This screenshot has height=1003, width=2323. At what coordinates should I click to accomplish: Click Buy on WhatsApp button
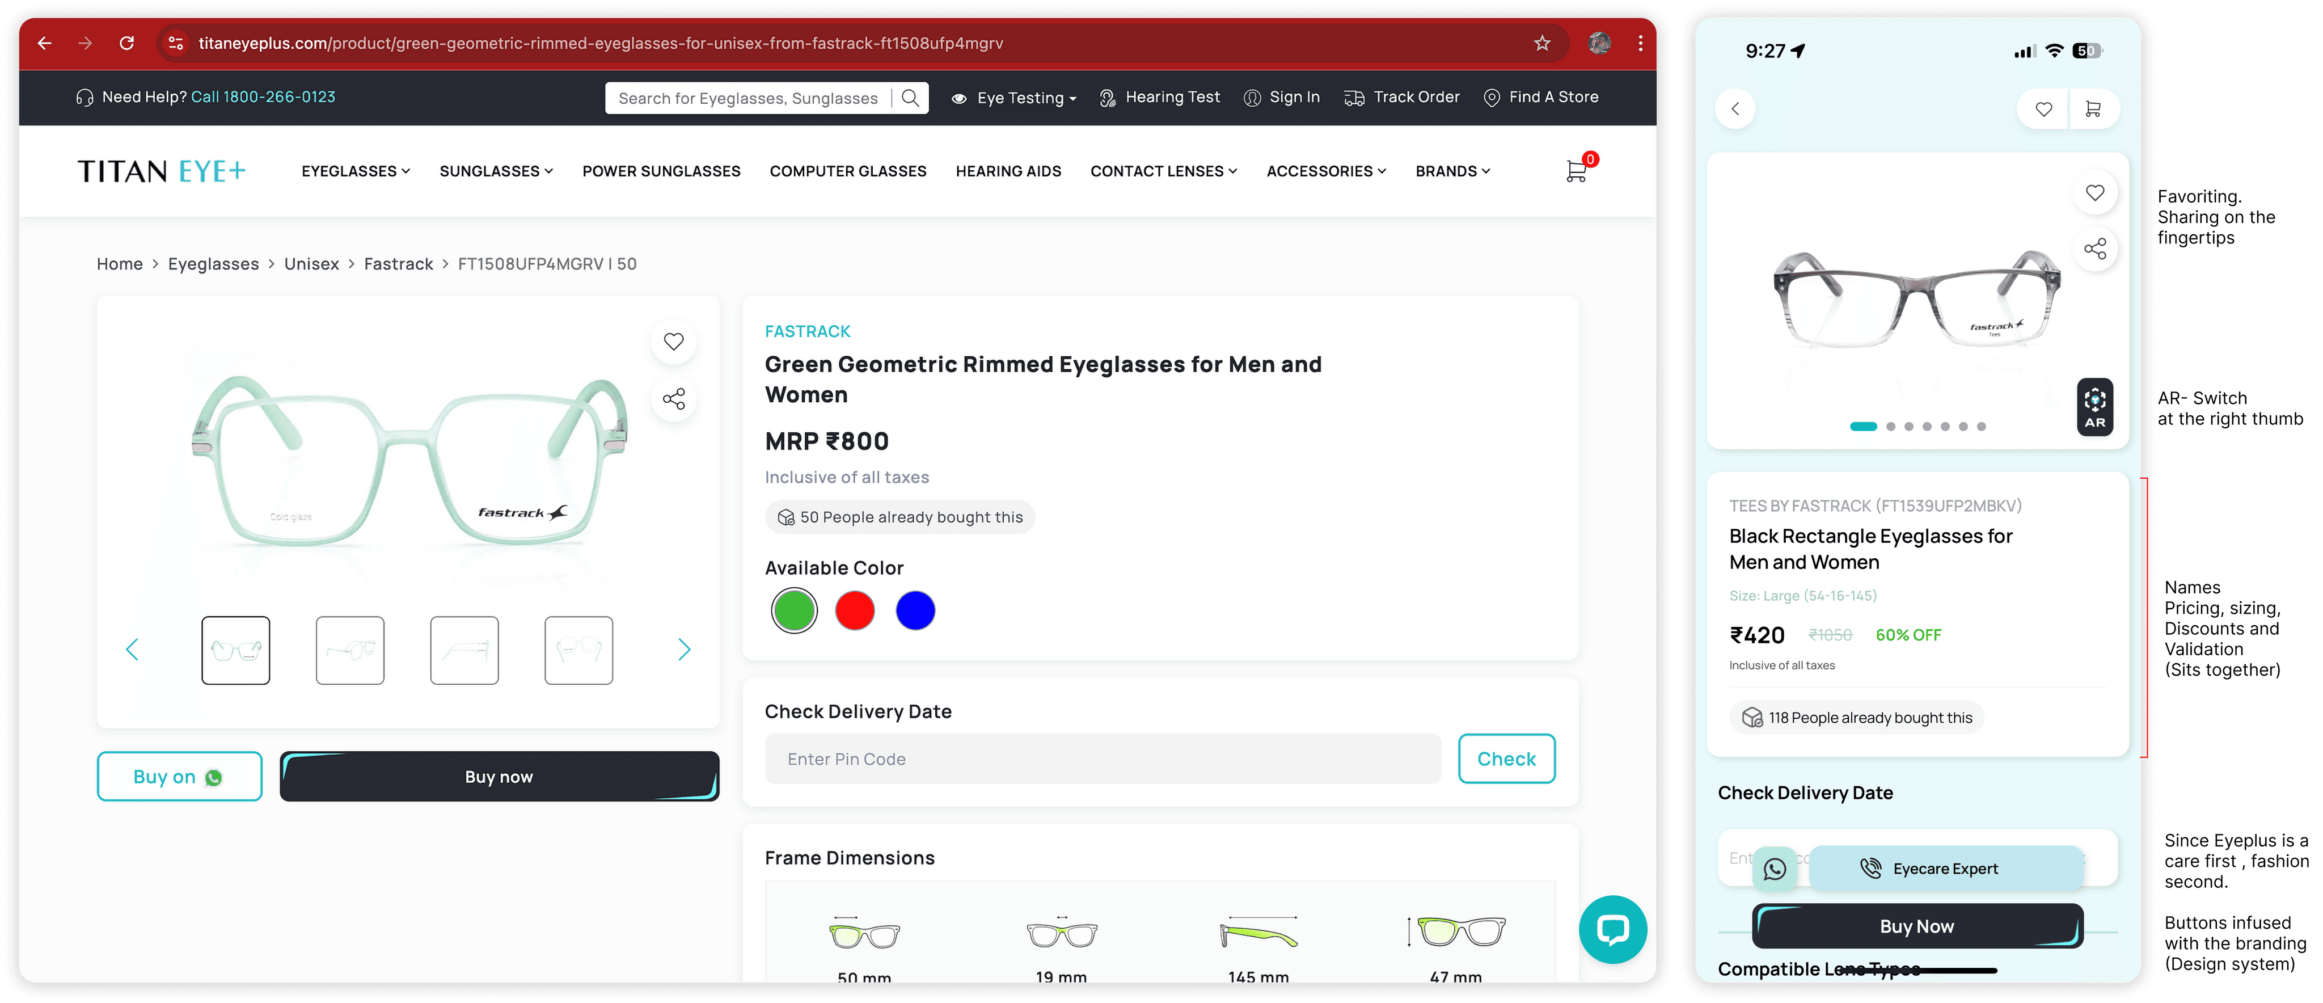[x=179, y=777]
